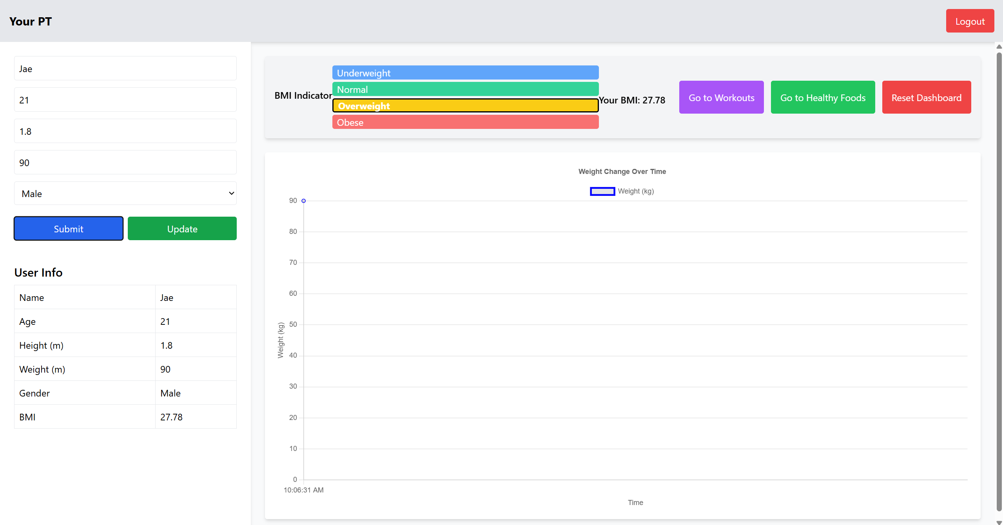Screen dimensions: 1003x525
Task: Click Reset Dashboard button
Action: tap(926, 97)
